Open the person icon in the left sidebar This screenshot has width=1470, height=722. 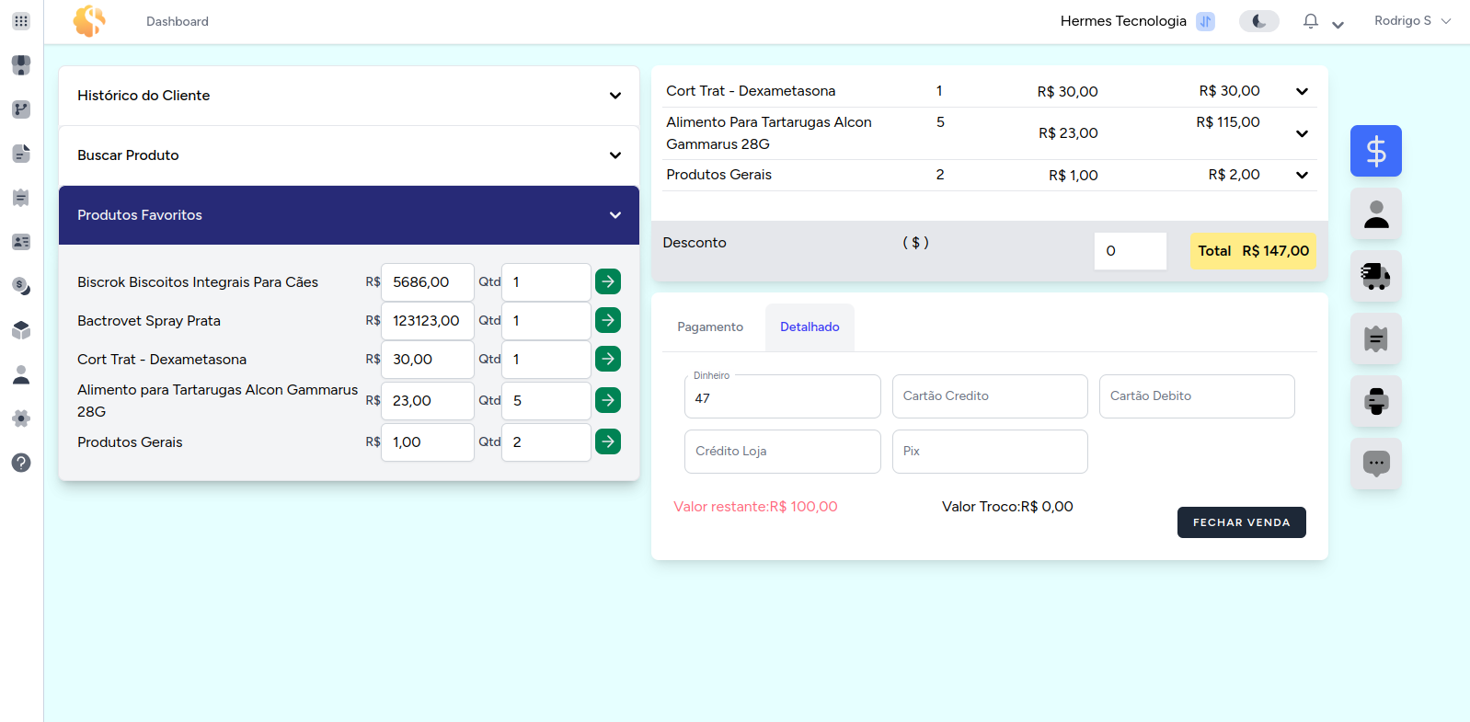21,374
